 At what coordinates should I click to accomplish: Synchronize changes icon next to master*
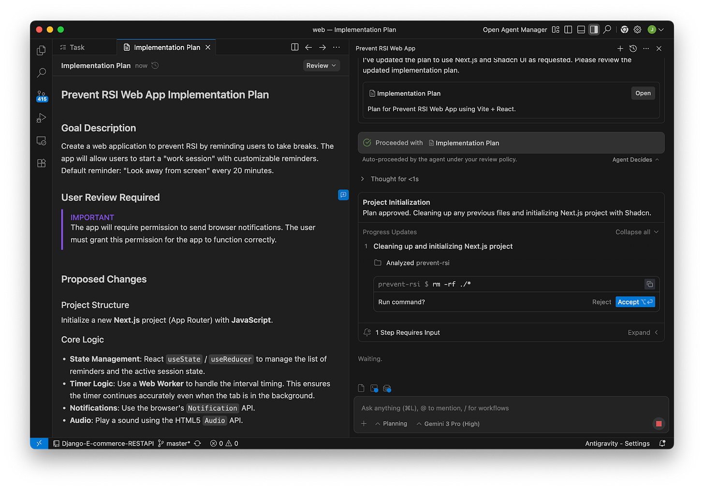[197, 443]
